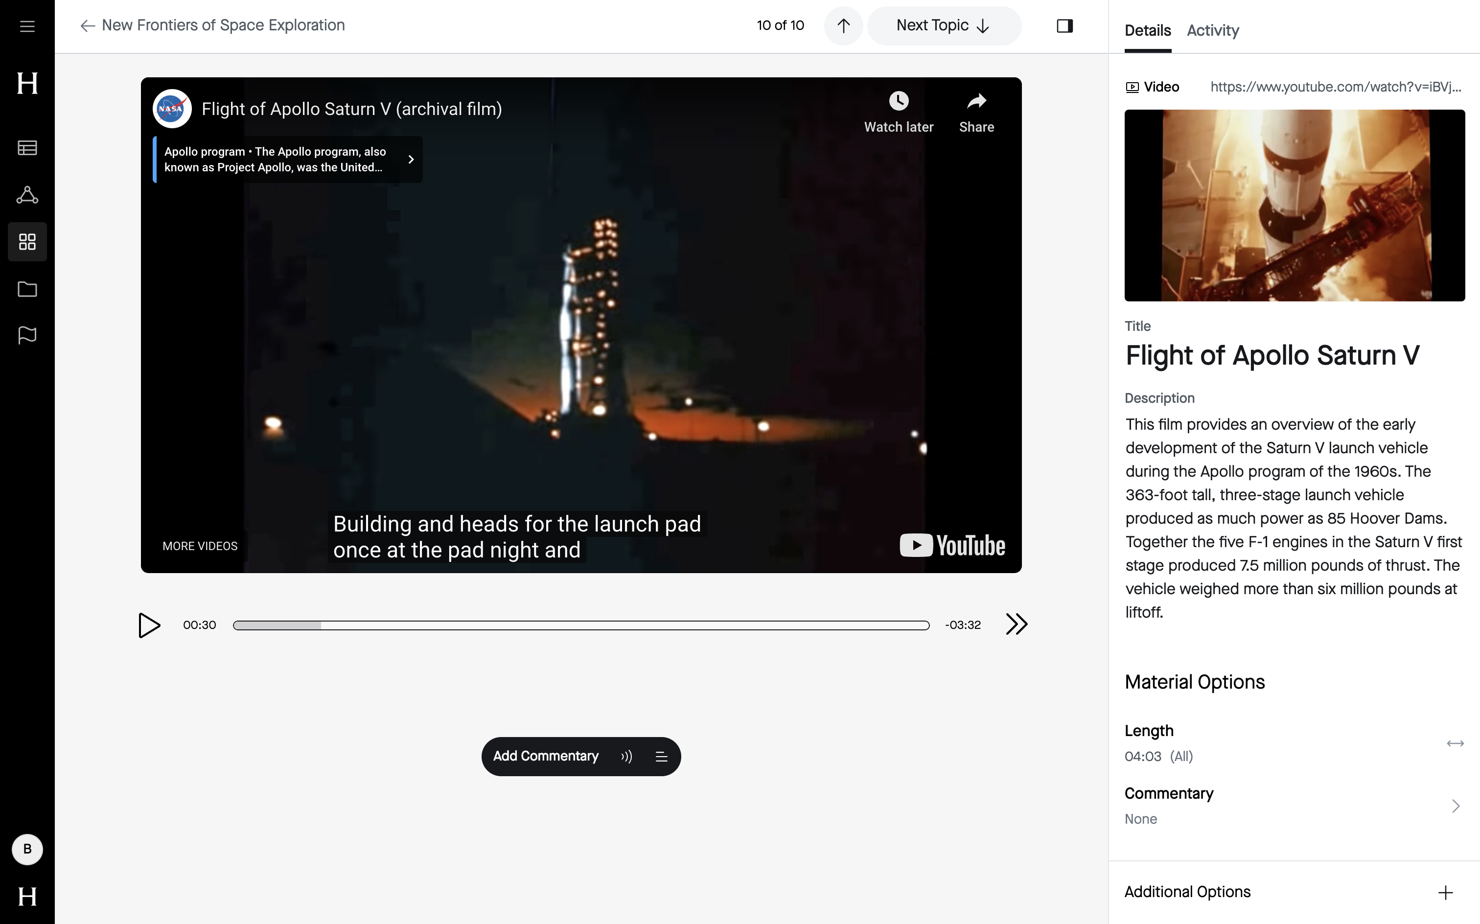Click the bottom H logo in sidebar
This screenshot has height=924, width=1480.
tap(27, 897)
